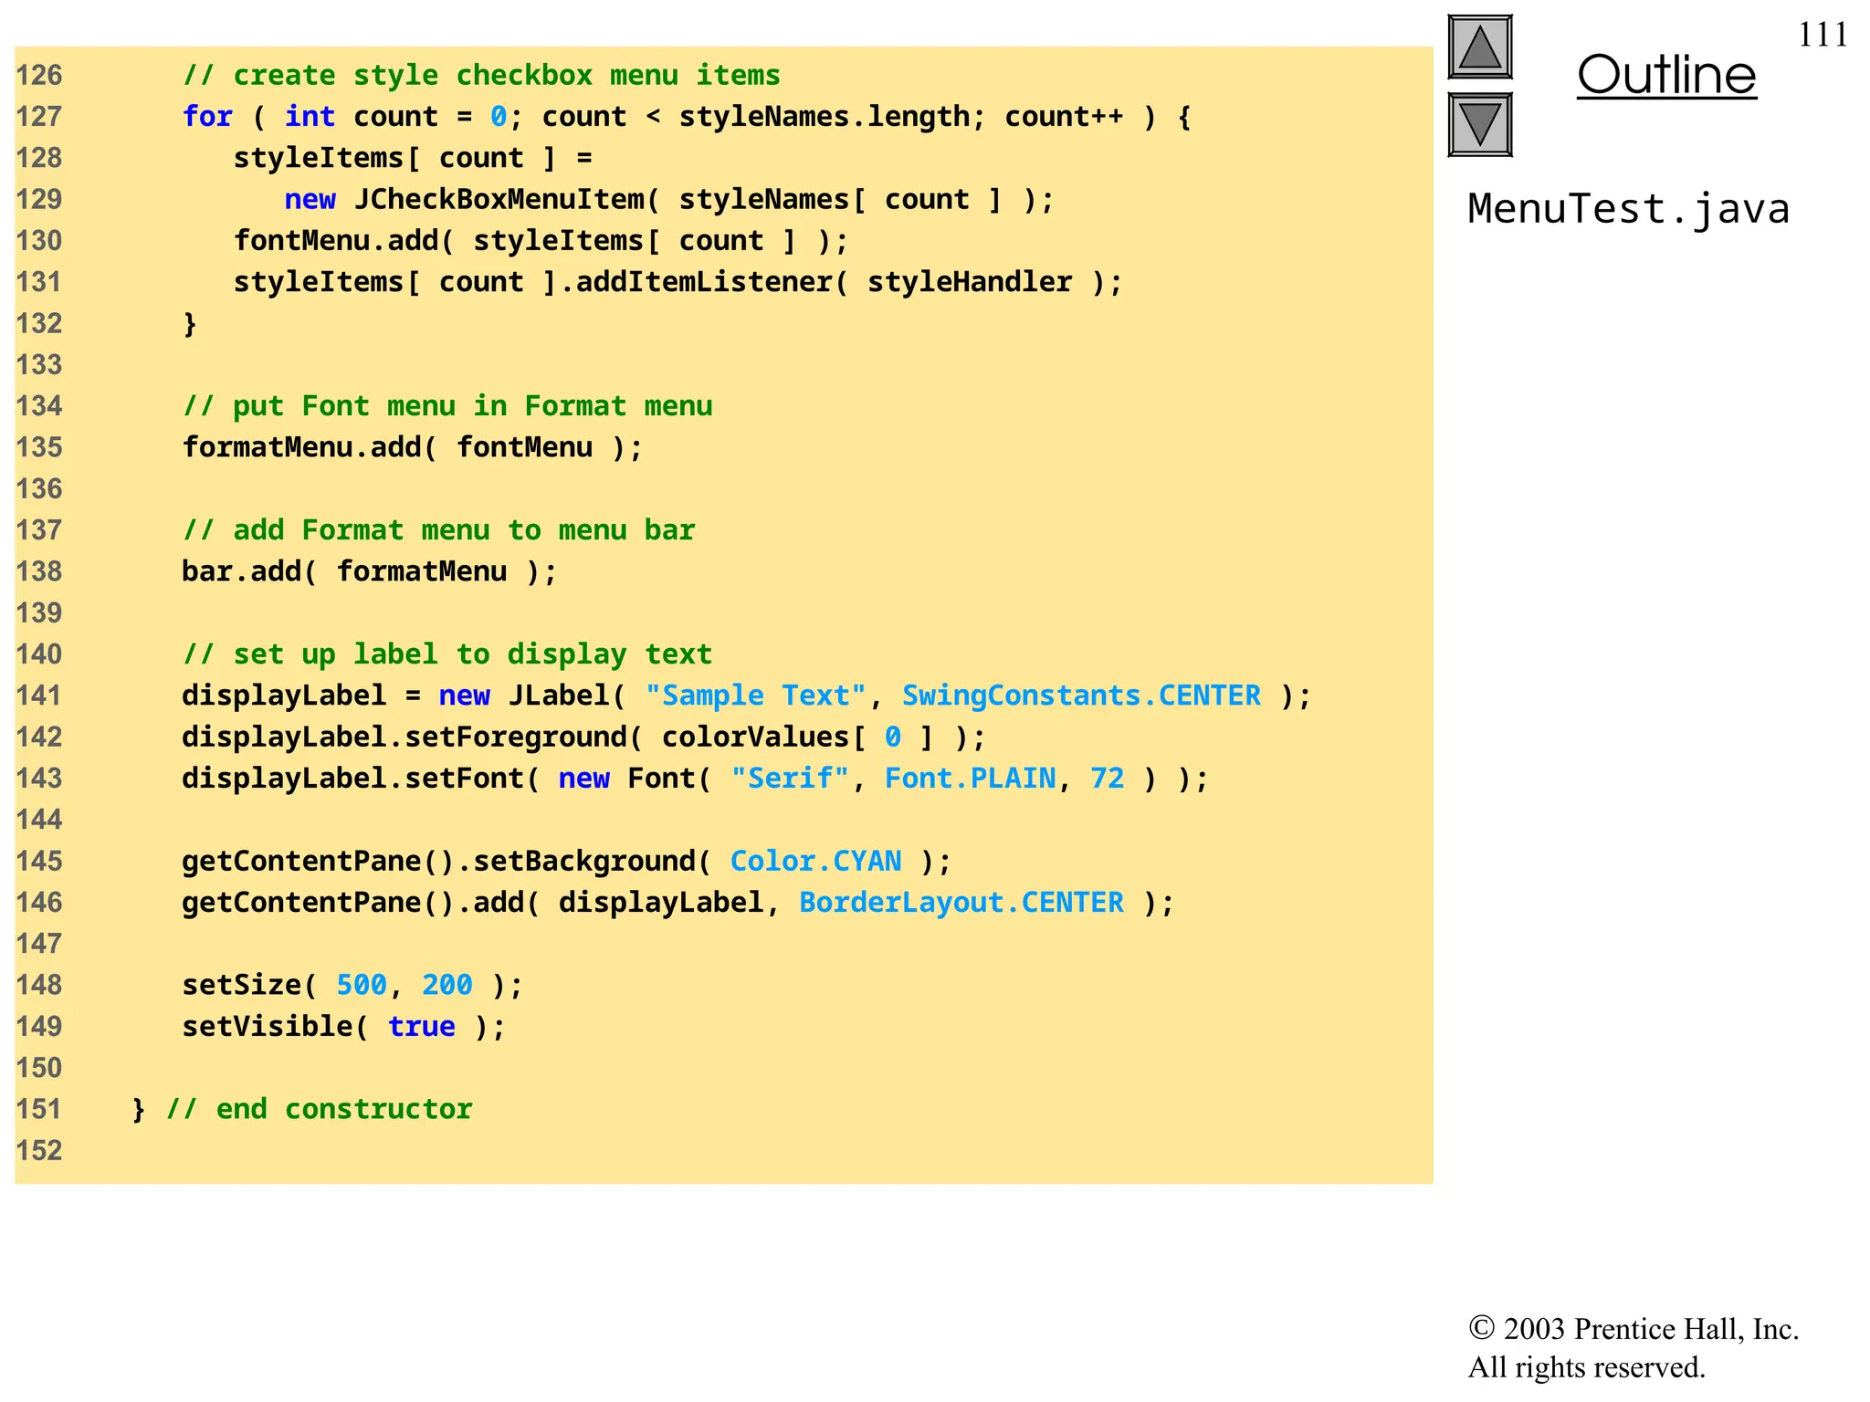
Task: Open the underlined Outline link
Action: coord(1665,75)
